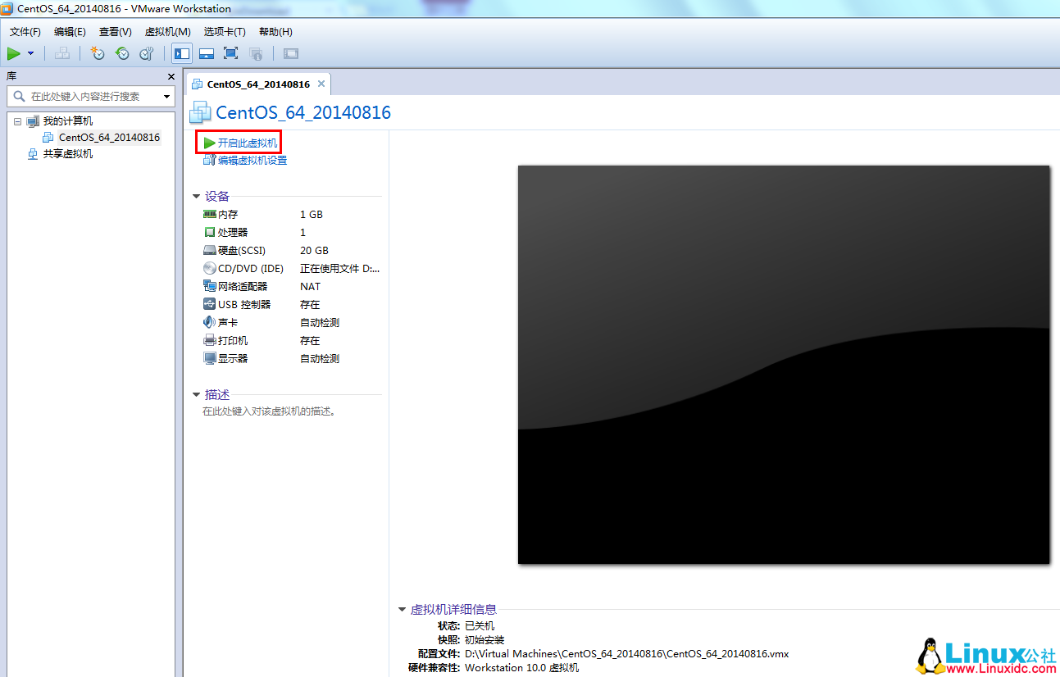Screen dimensions: 1060x677
Task: Open the power options dropdown arrow
Action: point(31,53)
